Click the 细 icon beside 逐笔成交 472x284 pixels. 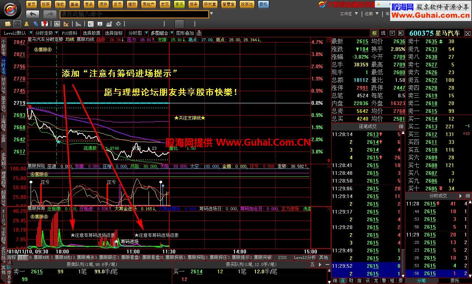point(401,126)
